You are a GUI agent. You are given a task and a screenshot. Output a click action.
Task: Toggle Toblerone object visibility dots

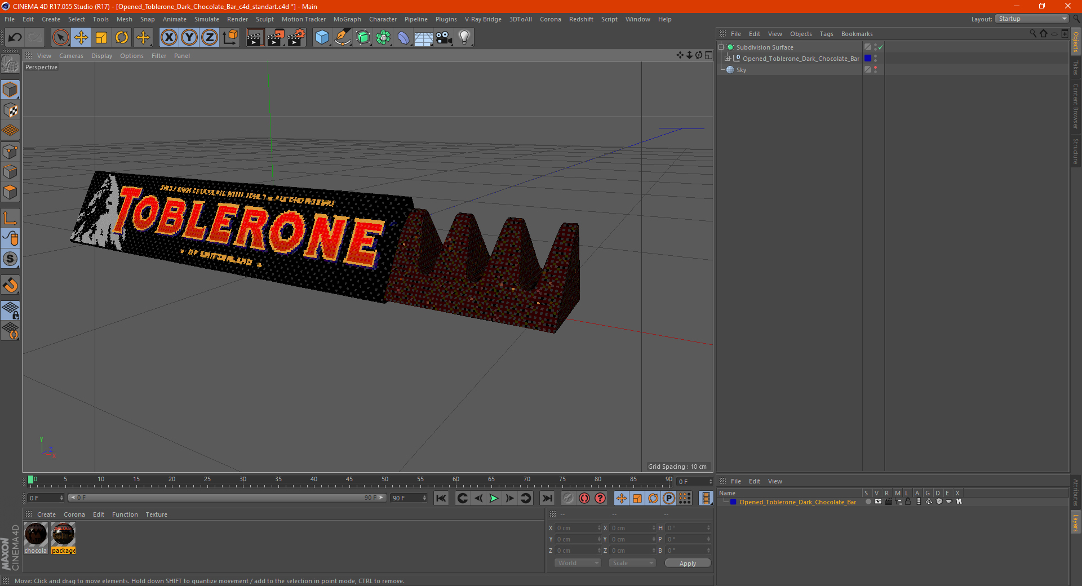[875, 59]
